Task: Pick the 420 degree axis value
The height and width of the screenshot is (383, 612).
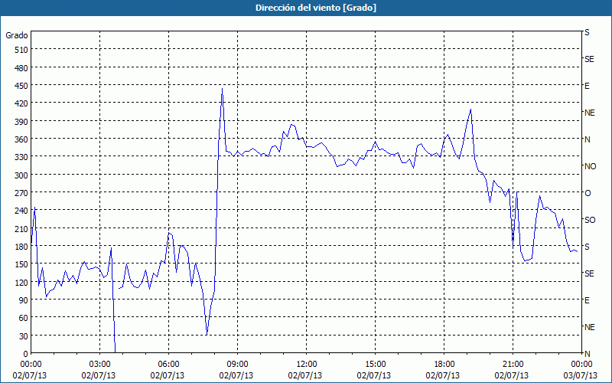Action: coord(21,103)
